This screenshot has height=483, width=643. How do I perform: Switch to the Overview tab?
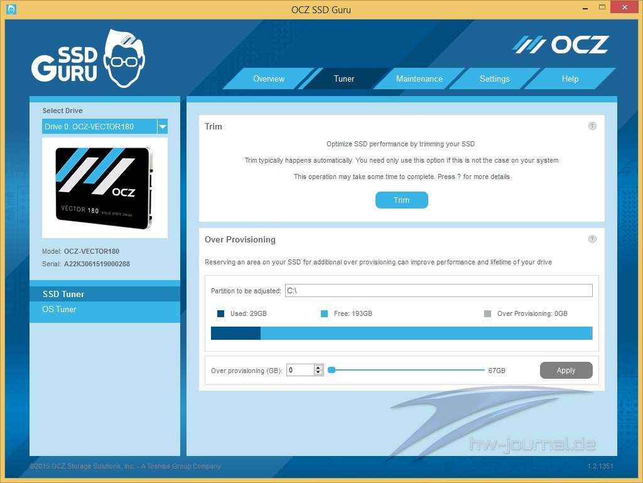click(x=269, y=79)
